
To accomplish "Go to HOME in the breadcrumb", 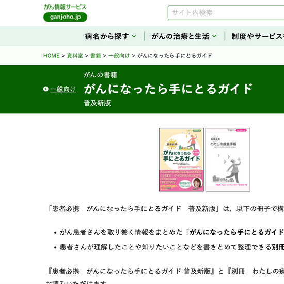I will tap(52, 56).
